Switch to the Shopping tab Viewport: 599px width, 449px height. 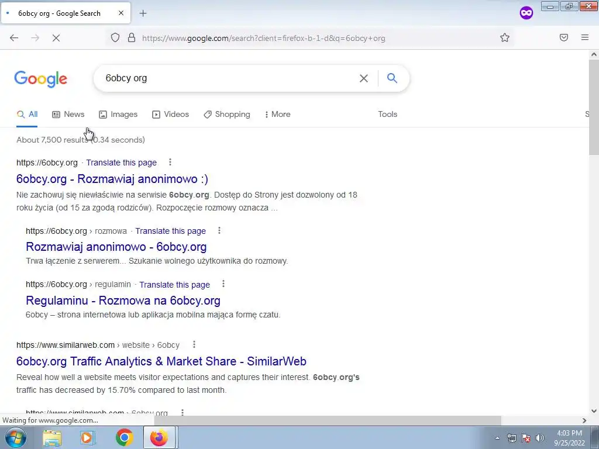click(x=227, y=114)
